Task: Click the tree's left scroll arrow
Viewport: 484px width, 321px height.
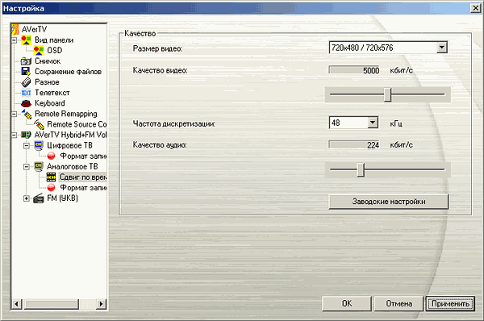Action: coord(17,304)
